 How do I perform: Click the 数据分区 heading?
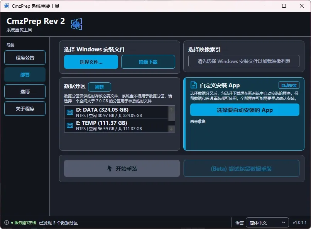click(74, 86)
